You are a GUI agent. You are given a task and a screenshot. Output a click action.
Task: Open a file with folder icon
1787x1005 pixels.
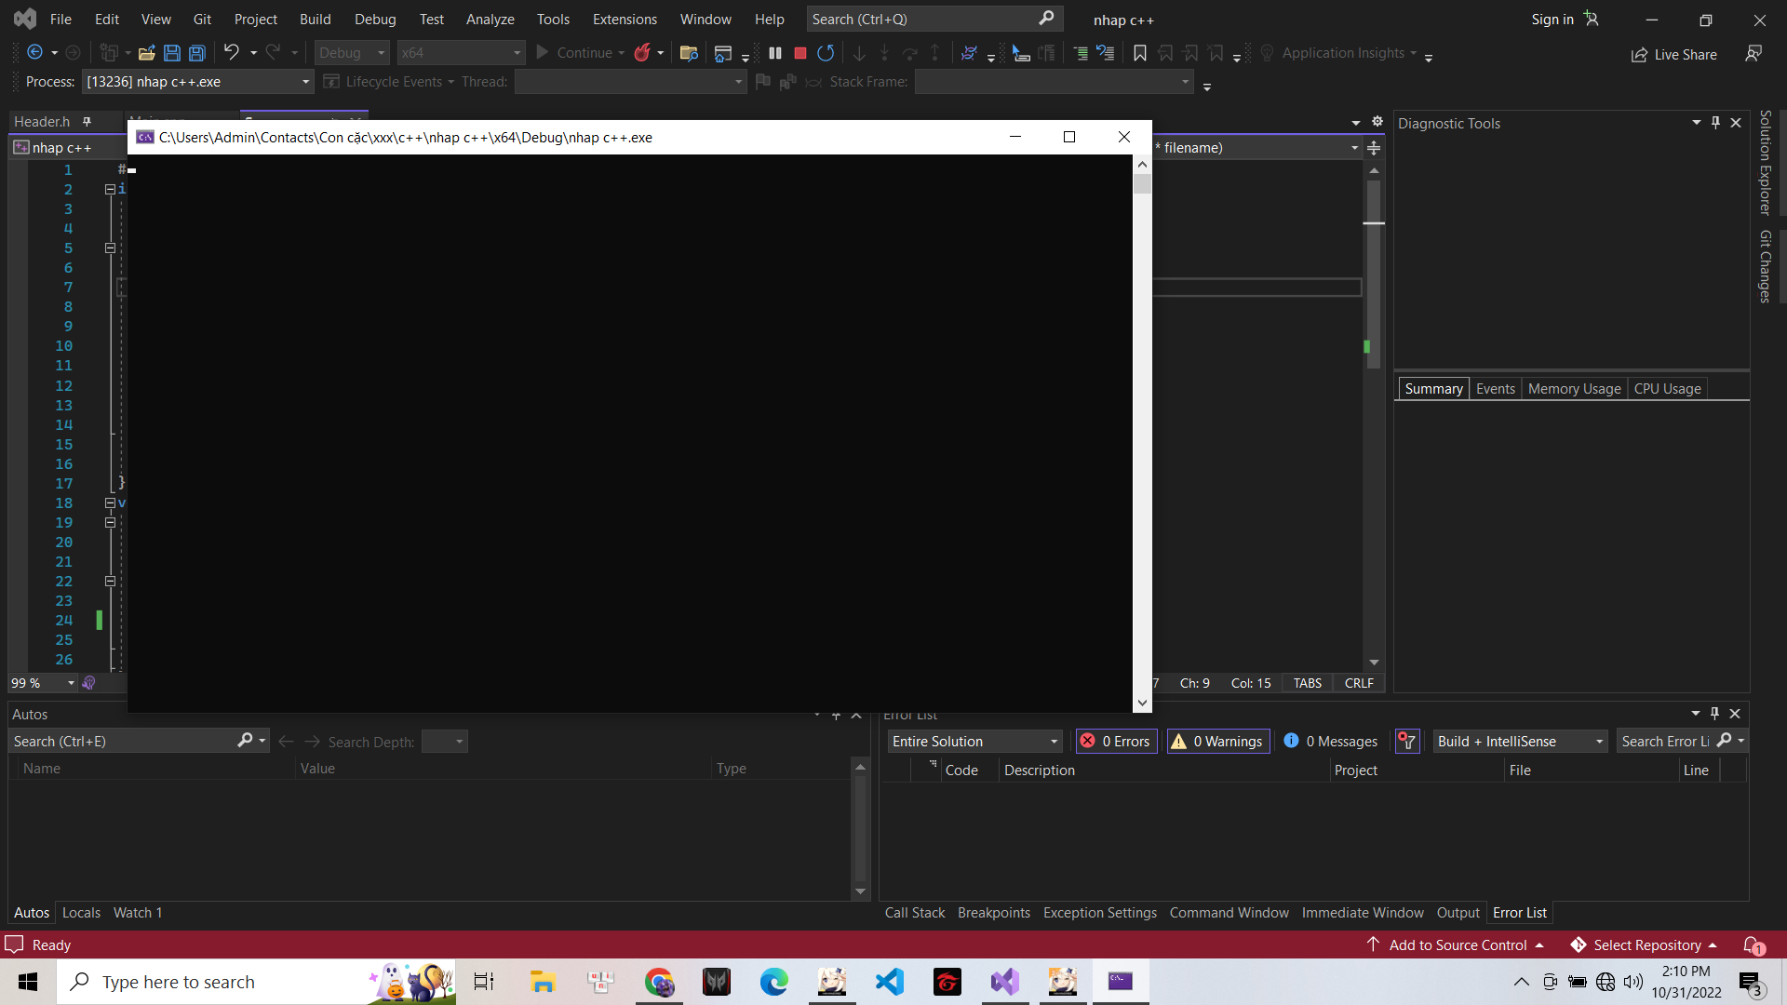[146, 53]
